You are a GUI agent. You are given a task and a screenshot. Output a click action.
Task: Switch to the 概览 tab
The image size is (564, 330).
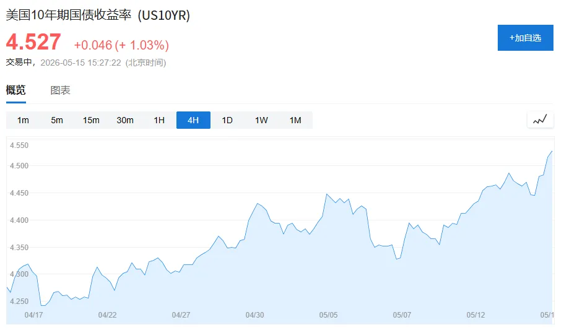click(16, 90)
